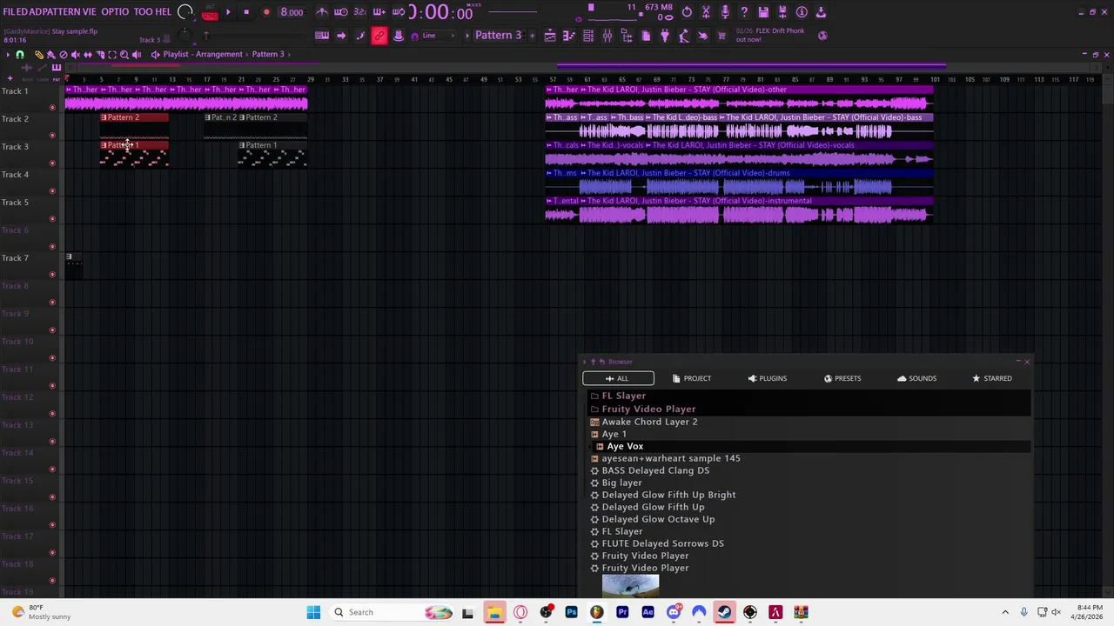Open the Playlist view icon
The height and width of the screenshot is (626, 1114).
tap(550, 36)
